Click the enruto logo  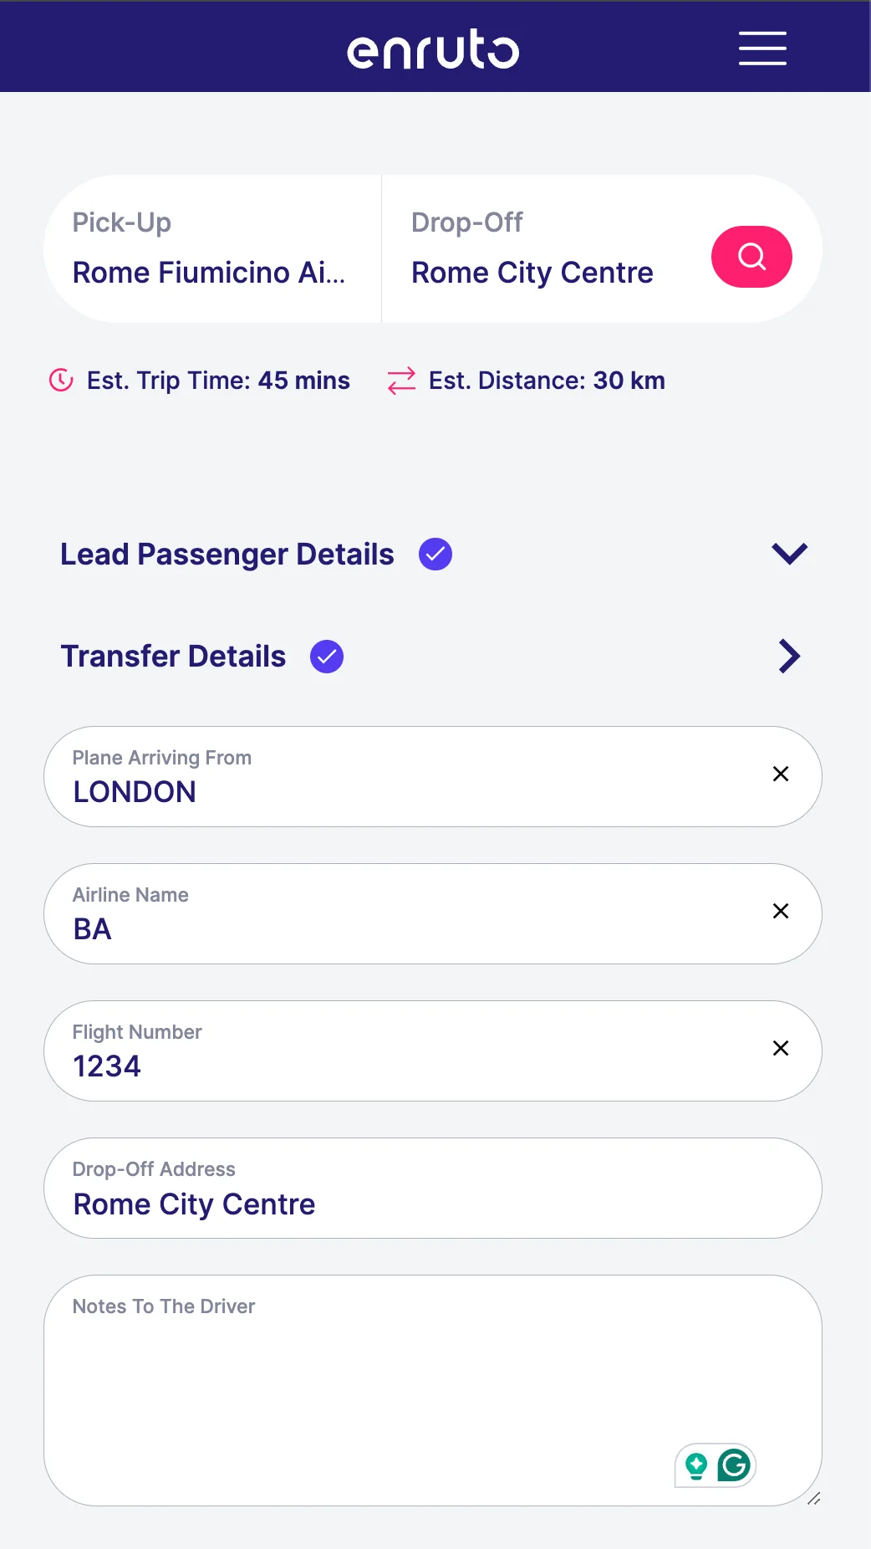pos(433,49)
